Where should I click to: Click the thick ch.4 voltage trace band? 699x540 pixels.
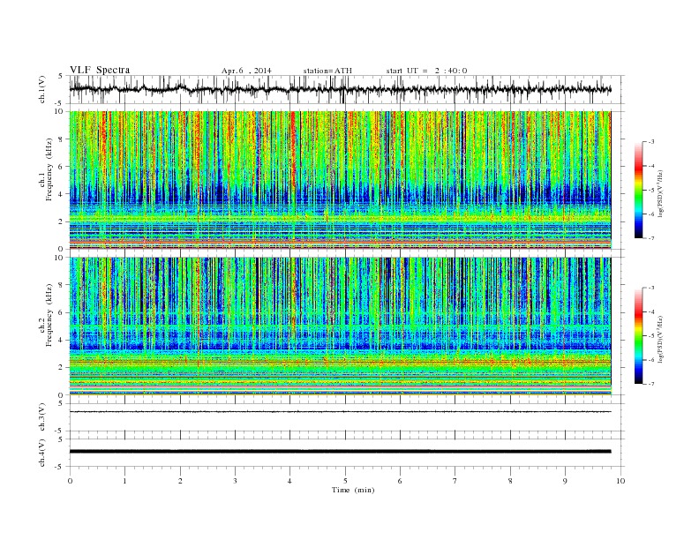point(340,452)
